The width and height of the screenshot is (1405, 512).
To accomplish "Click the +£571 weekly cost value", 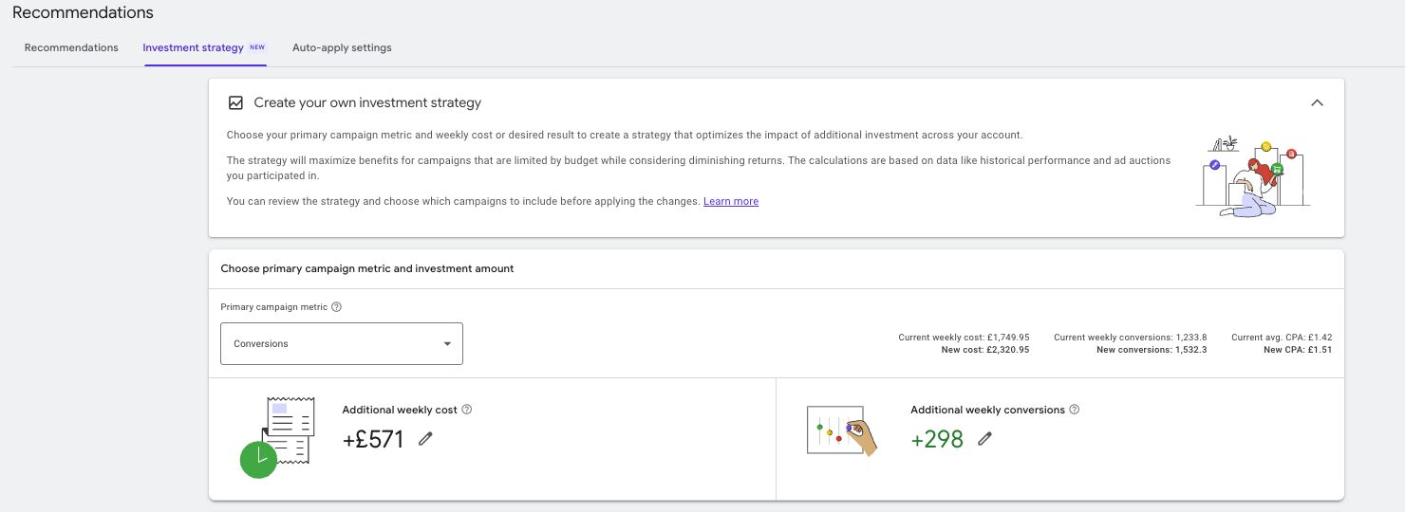I will [373, 439].
